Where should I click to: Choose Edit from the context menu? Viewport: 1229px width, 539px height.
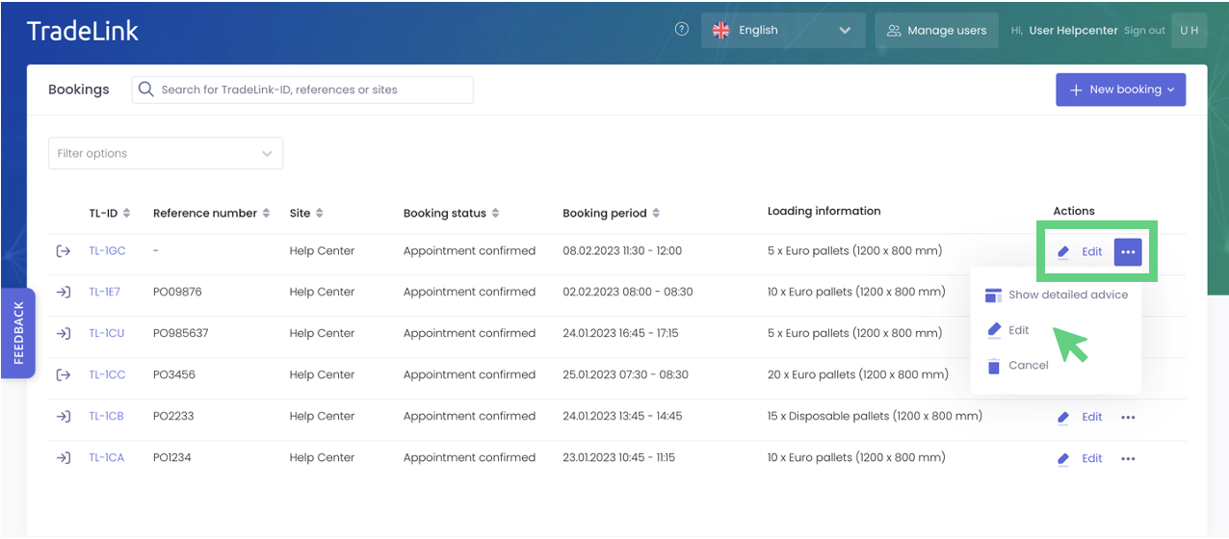[x=1018, y=330]
